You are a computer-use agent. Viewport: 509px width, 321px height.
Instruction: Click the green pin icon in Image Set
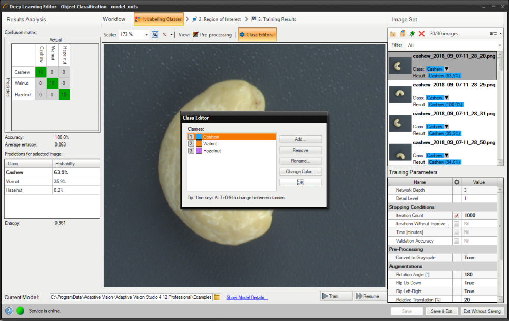pos(412,34)
